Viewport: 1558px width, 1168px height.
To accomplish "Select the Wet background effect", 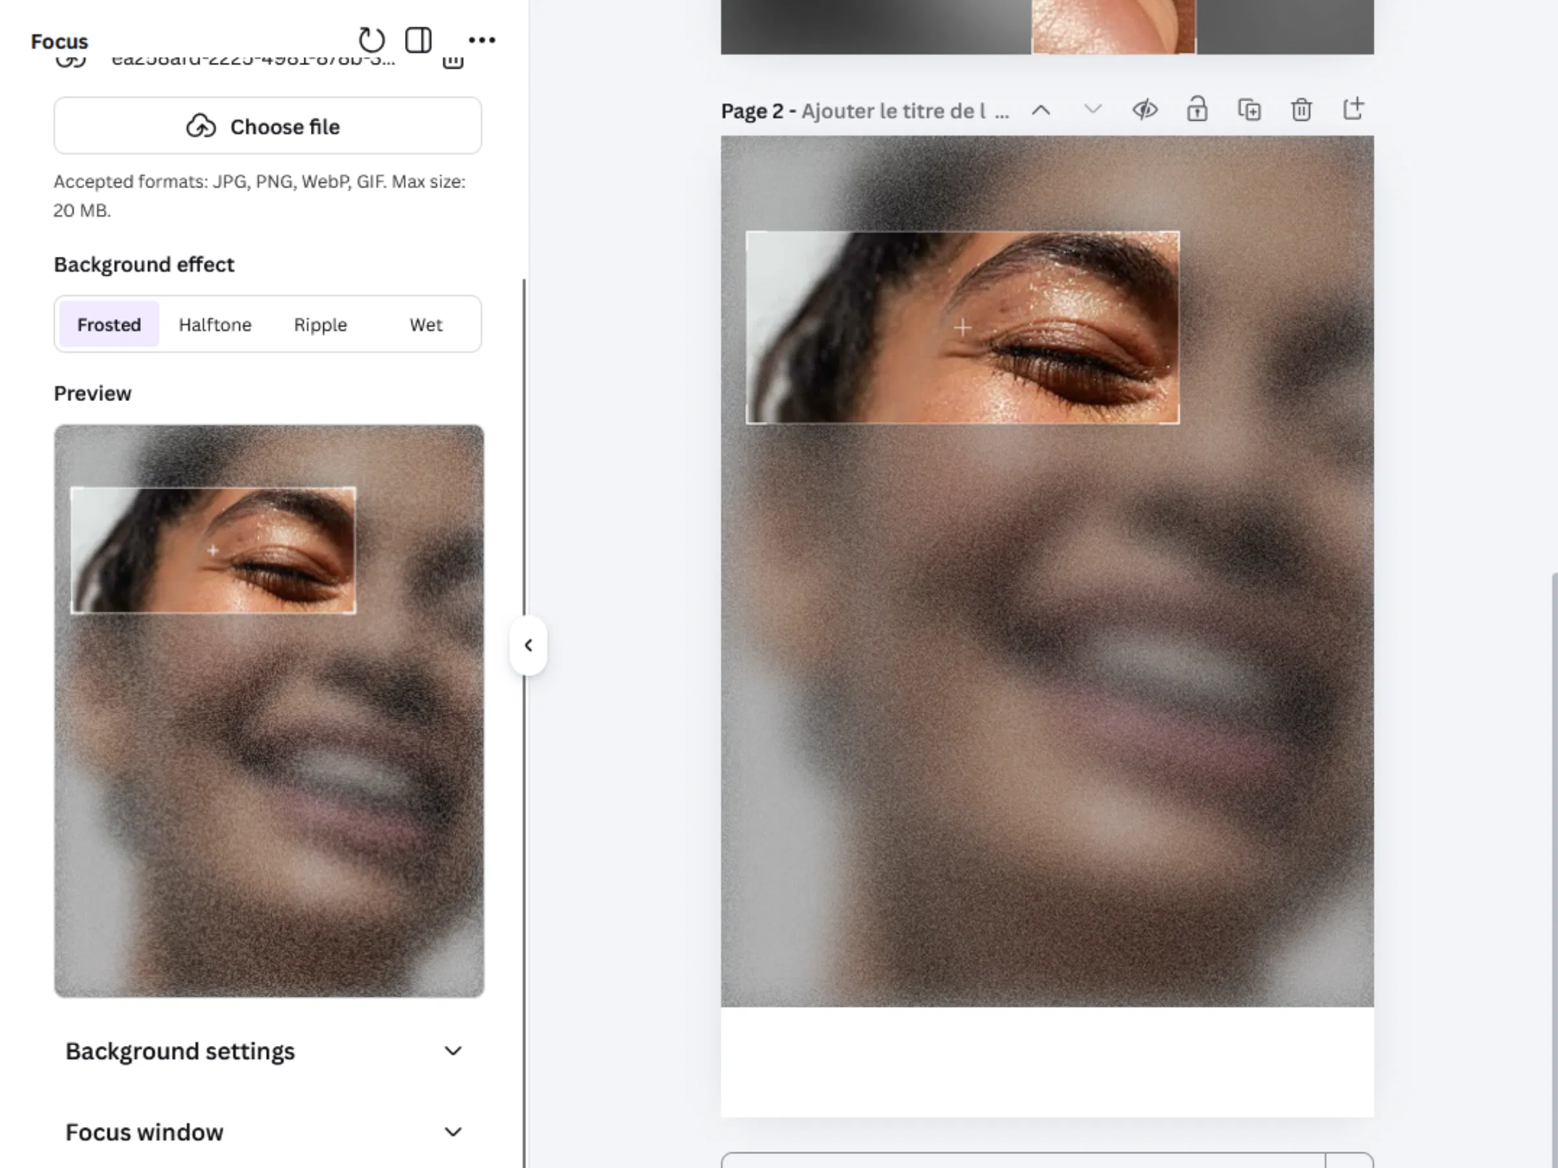I will [426, 324].
